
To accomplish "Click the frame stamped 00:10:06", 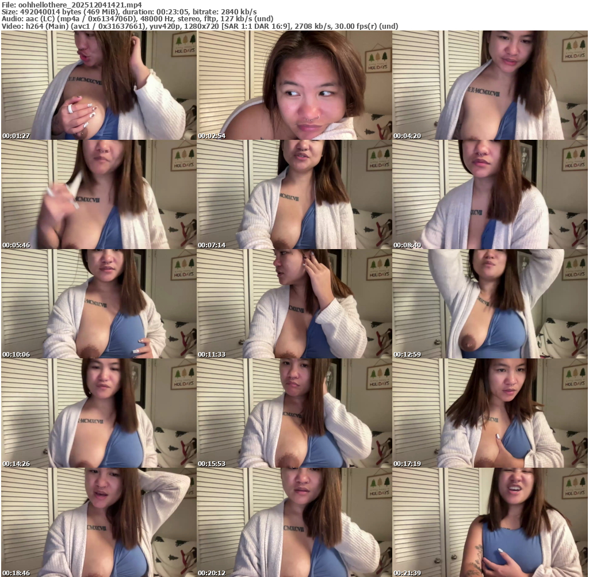I will [98, 304].
